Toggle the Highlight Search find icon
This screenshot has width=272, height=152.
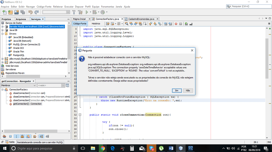pyautogui.click(x=140, y=23)
